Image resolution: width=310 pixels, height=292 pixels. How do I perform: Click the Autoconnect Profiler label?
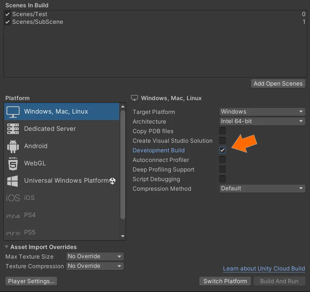pyautogui.click(x=161, y=160)
